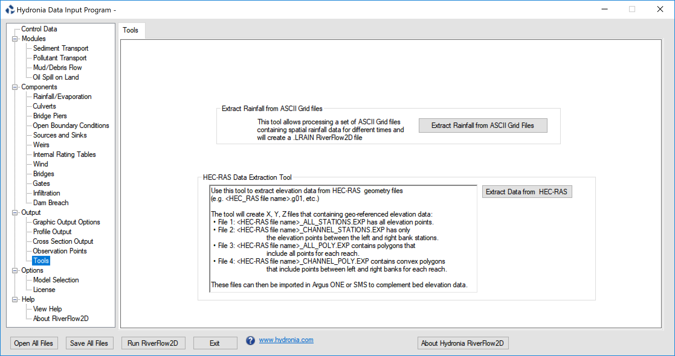Open the www.hydronia.com link
Image resolution: width=675 pixels, height=356 pixels.
286,340
